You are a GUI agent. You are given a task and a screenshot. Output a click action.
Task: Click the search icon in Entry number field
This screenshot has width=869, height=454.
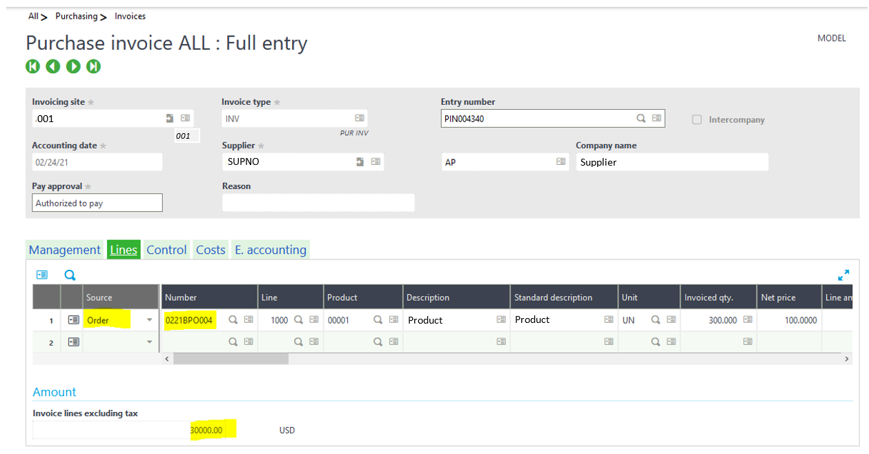(641, 119)
